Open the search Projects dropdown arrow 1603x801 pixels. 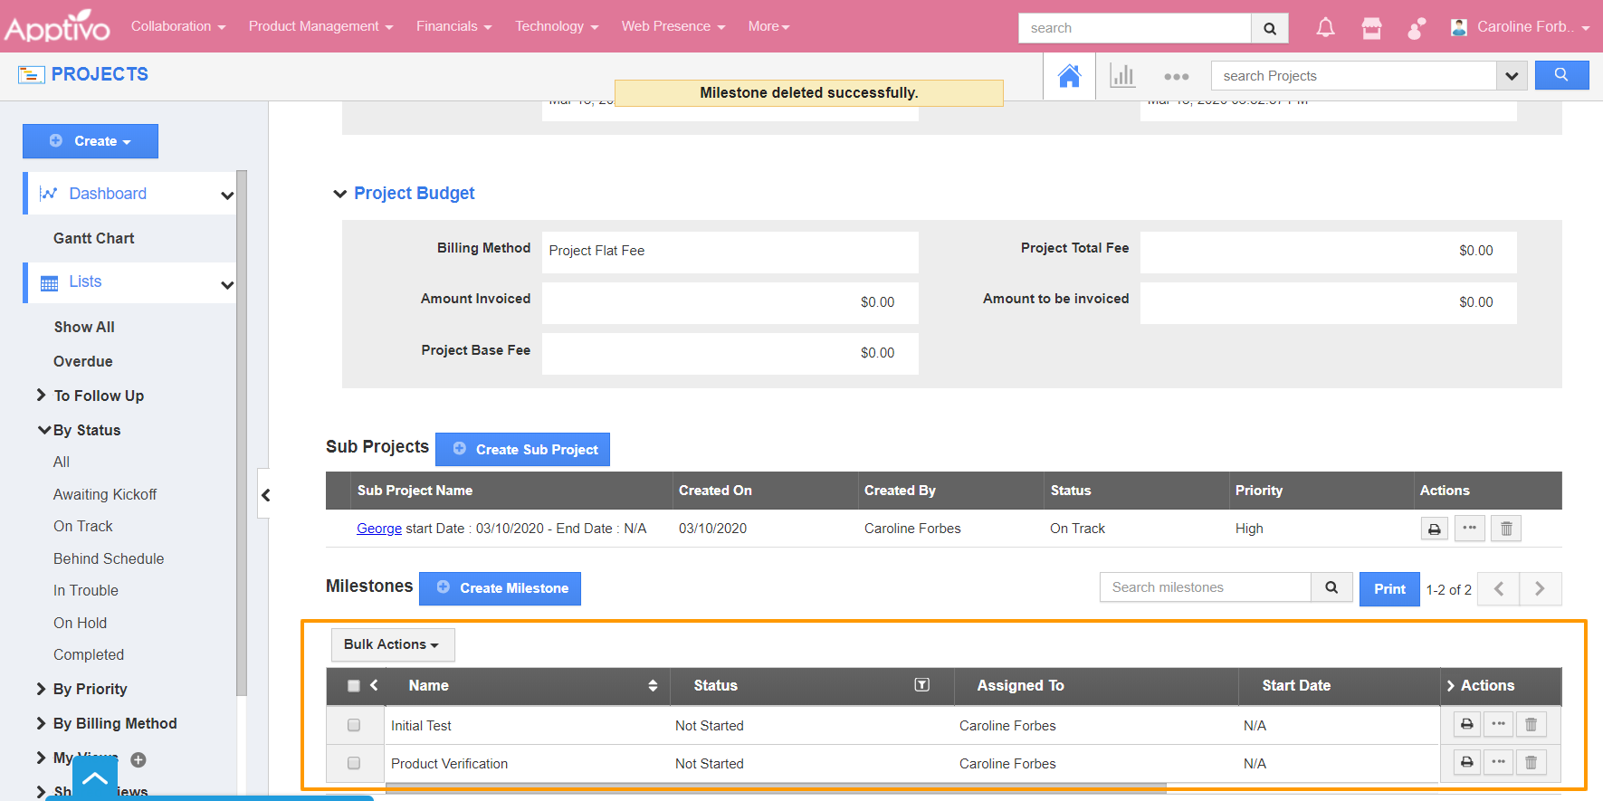pyautogui.click(x=1512, y=76)
